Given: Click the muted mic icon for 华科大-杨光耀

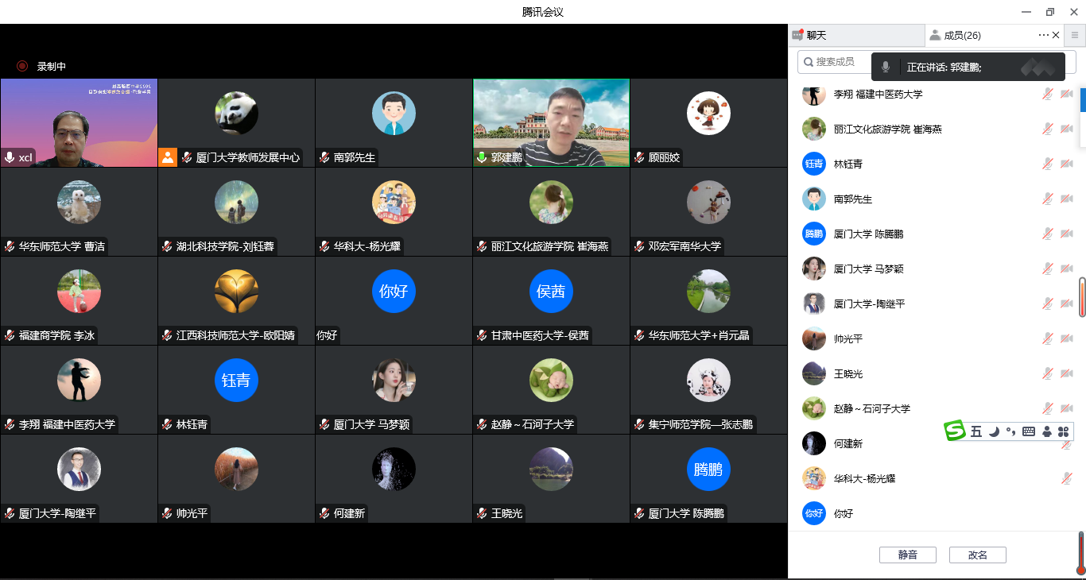Looking at the screenshot, I should (x=1066, y=478).
